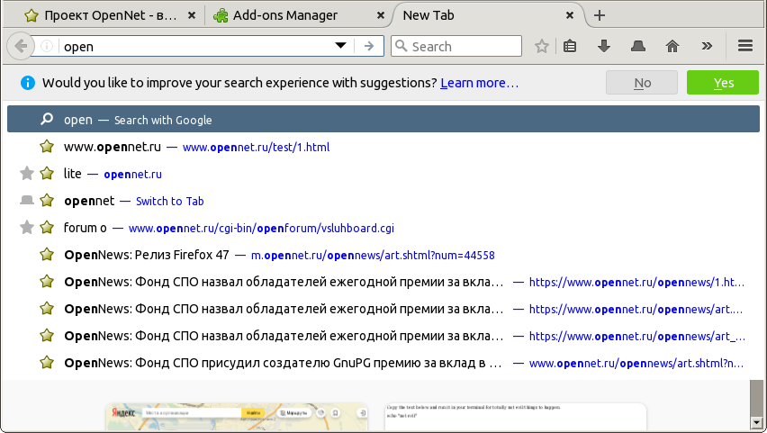Screen dimensions: 767x433
Task: Go to the home page
Action: (x=672, y=46)
